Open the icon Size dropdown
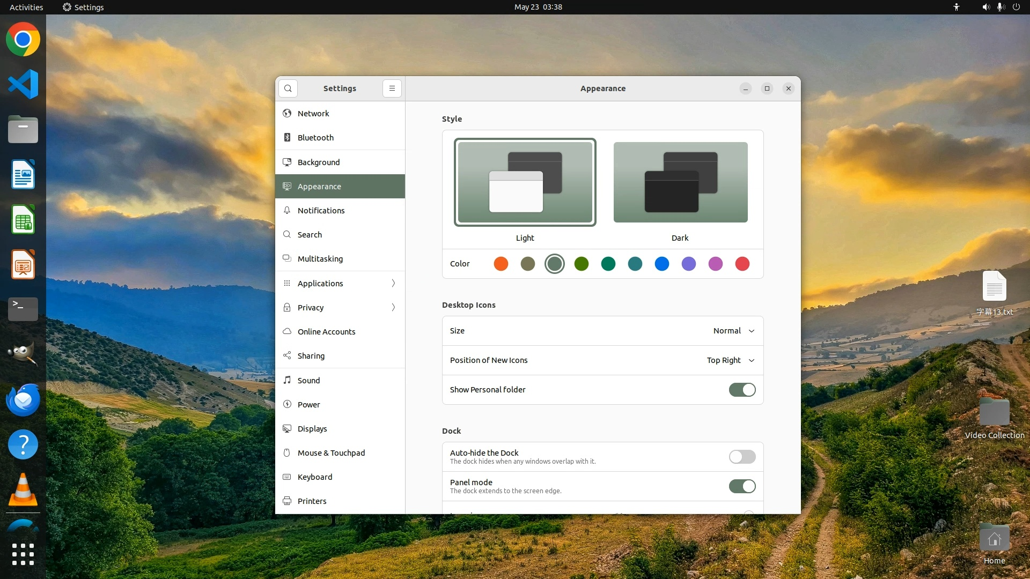The width and height of the screenshot is (1030, 579). (x=733, y=331)
